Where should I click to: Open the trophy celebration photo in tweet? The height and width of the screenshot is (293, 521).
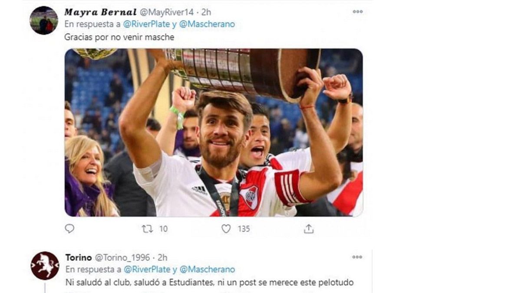pyautogui.click(x=214, y=132)
